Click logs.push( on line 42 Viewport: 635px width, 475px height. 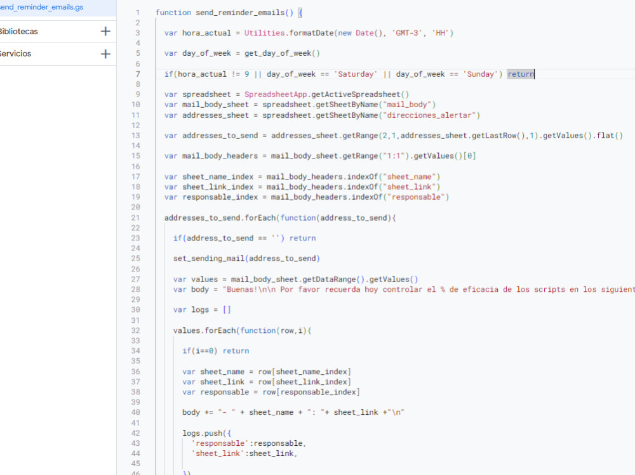coord(204,433)
